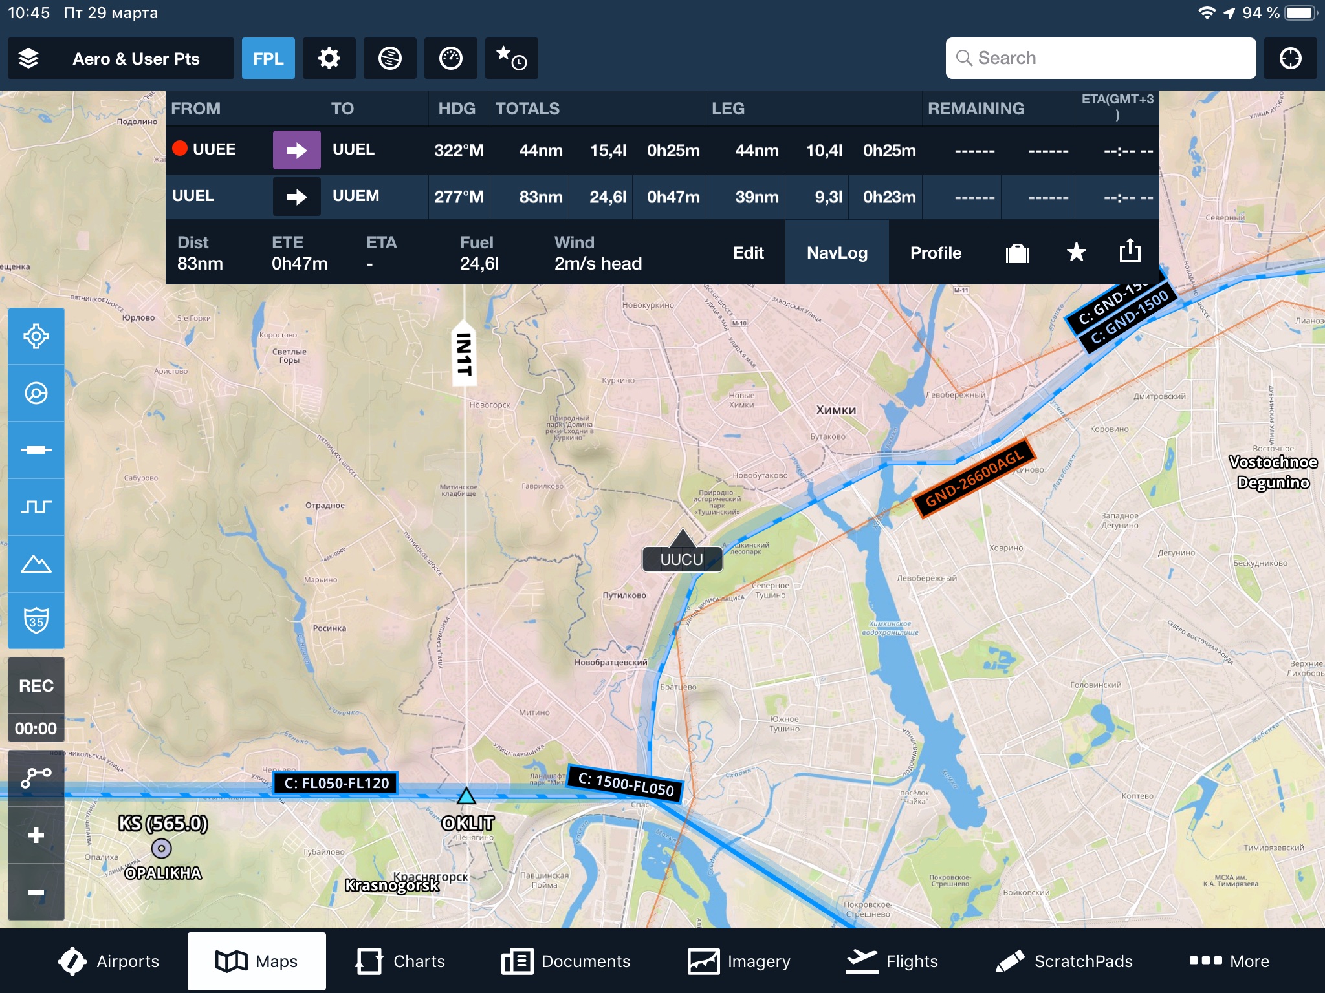Share the flight plan

[1130, 251]
